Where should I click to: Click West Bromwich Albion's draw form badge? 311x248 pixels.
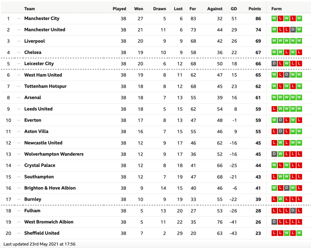click(274, 222)
